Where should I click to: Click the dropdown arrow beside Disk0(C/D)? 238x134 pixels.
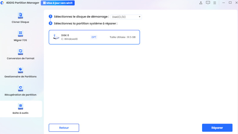[x=140, y=17]
